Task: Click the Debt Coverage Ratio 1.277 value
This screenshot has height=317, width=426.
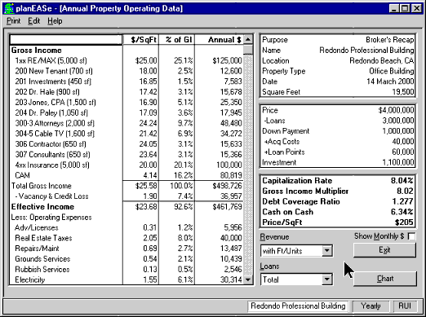Action: click(x=403, y=201)
